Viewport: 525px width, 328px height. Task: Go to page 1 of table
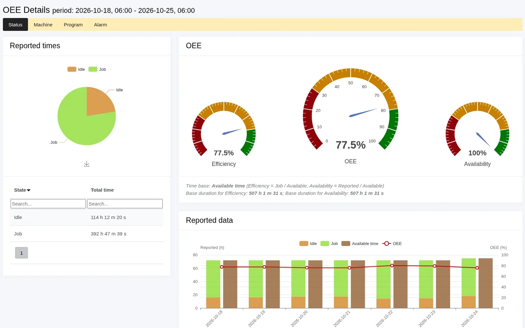tap(21, 253)
